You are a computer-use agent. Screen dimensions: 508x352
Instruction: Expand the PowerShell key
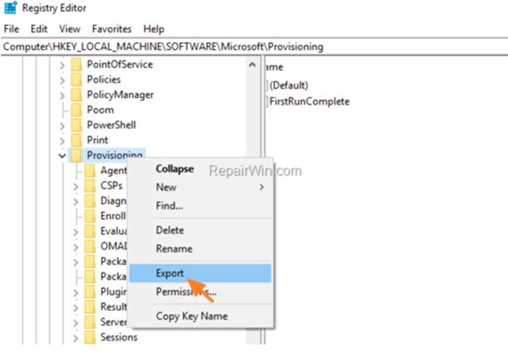[62, 126]
